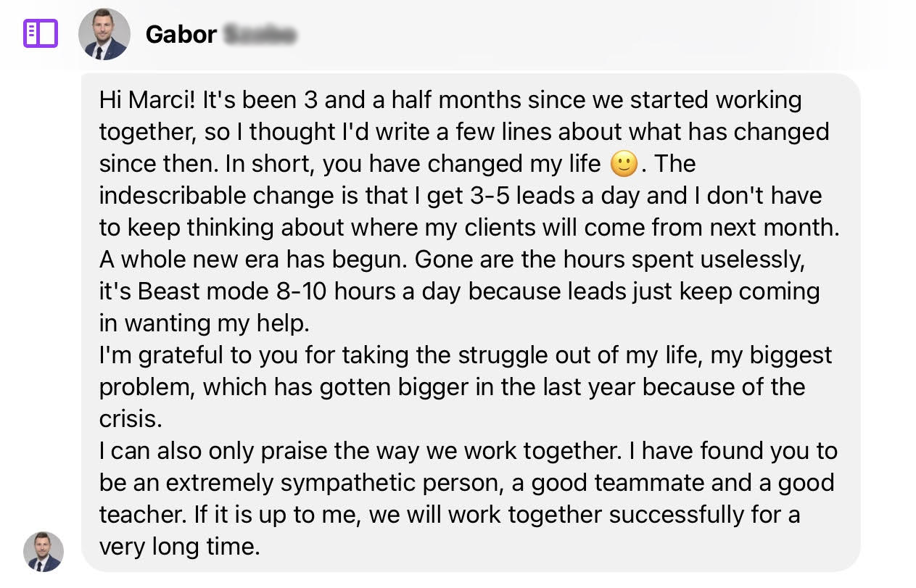916x588 pixels.
Task: Click "A whole new era has begun" sentence
Action: [x=253, y=259]
